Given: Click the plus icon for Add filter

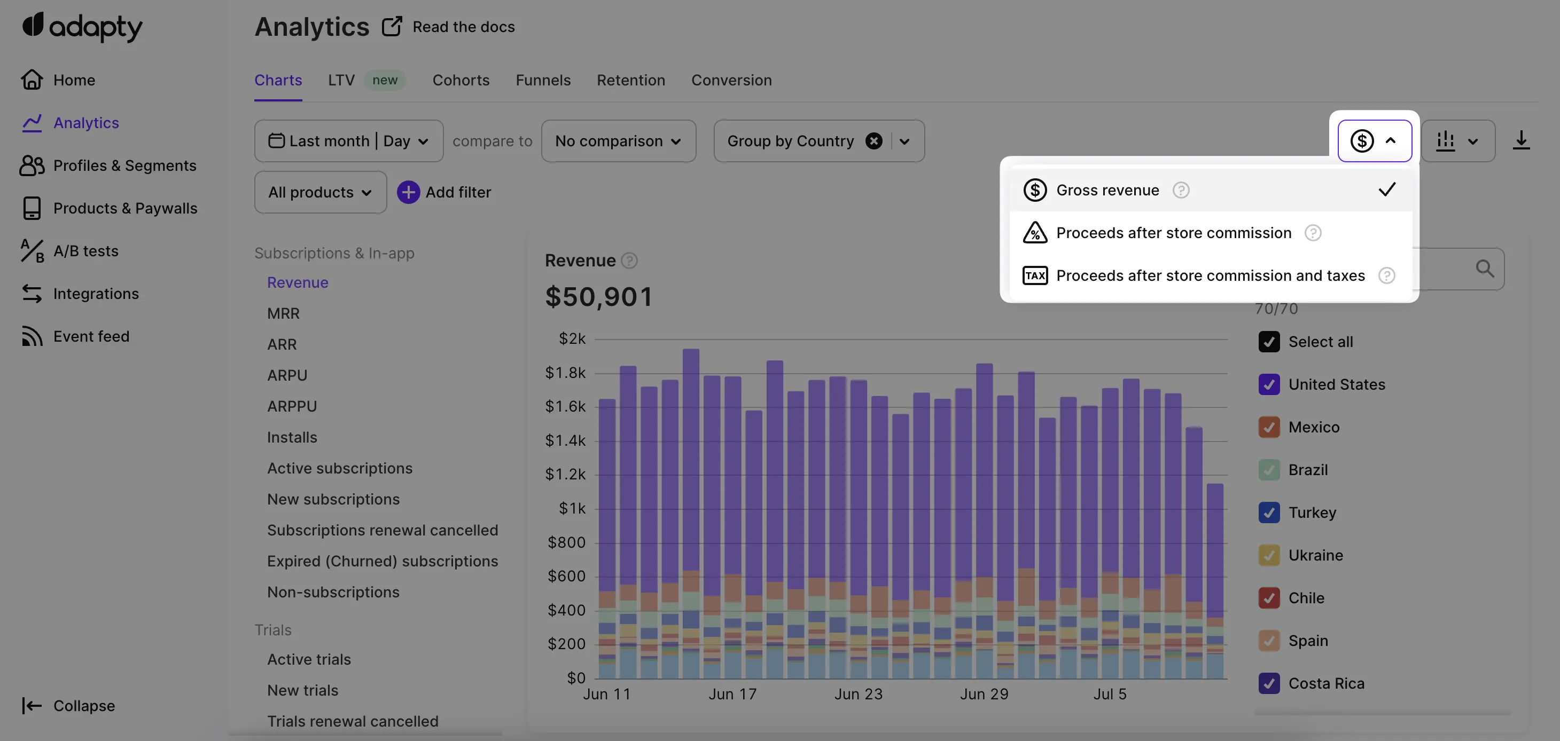Looking at the screenshot, I should [x=408, y=192].
